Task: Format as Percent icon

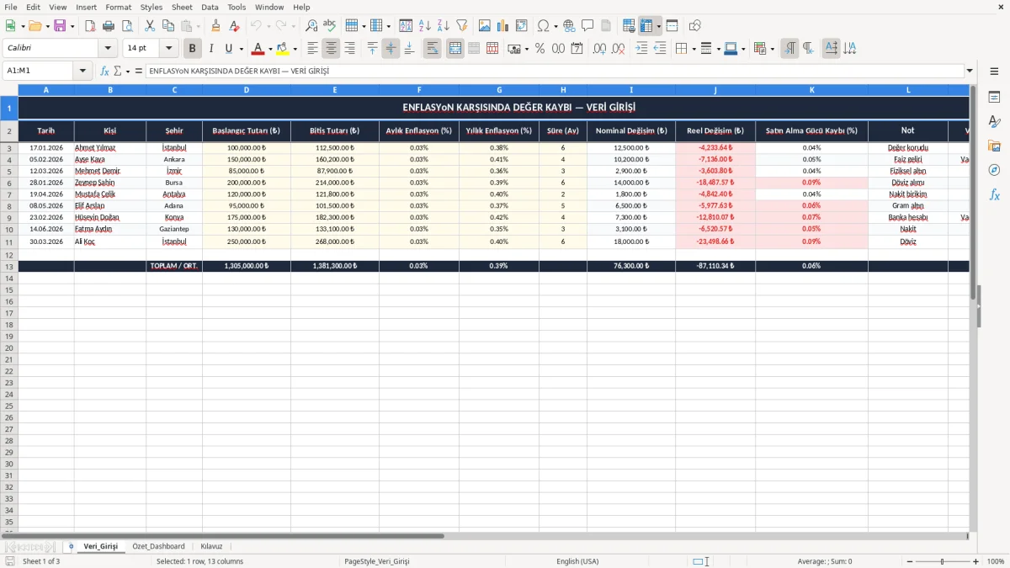Action: point(540,49)
